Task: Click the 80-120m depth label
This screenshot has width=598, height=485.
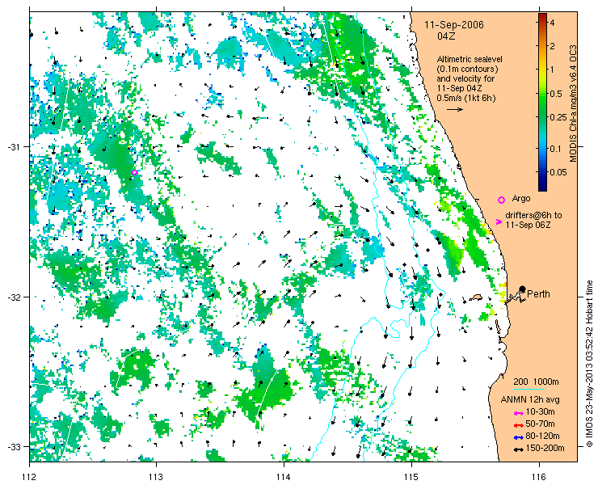Action: (542, 436)
